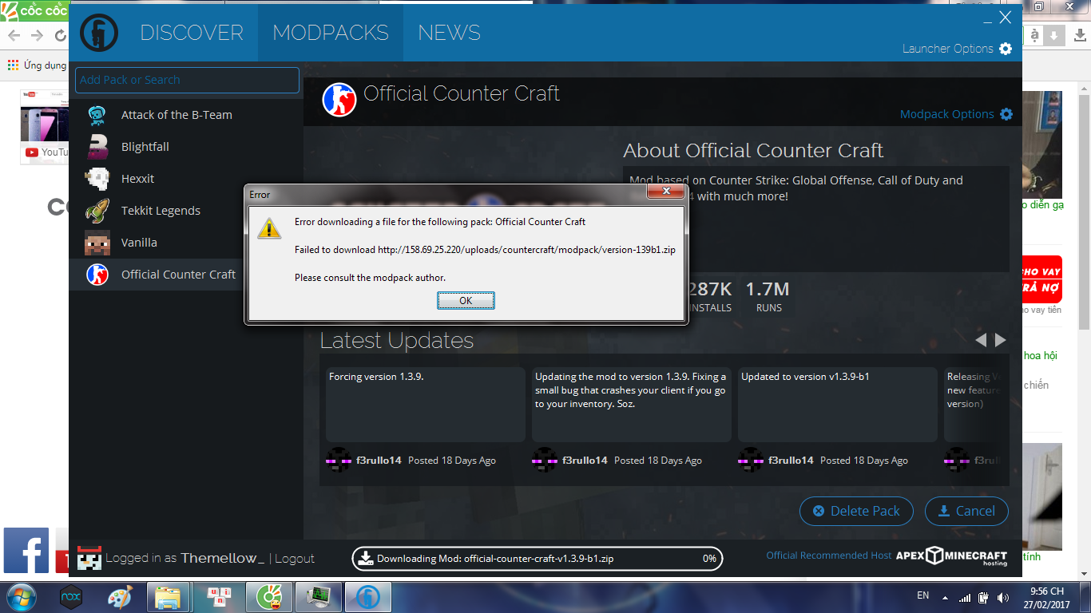Viewport: 1091px width, 613px height.
Task: Select the Blightfall pack icon
Action: pos(97,147)
